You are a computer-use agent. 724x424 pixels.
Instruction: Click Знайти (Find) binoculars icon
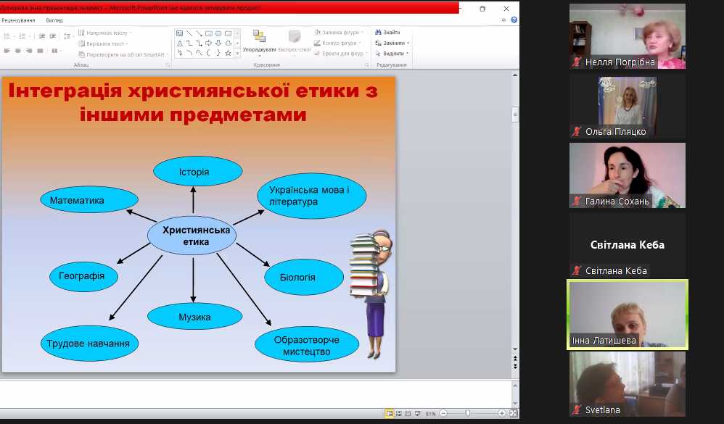(378, 33)
